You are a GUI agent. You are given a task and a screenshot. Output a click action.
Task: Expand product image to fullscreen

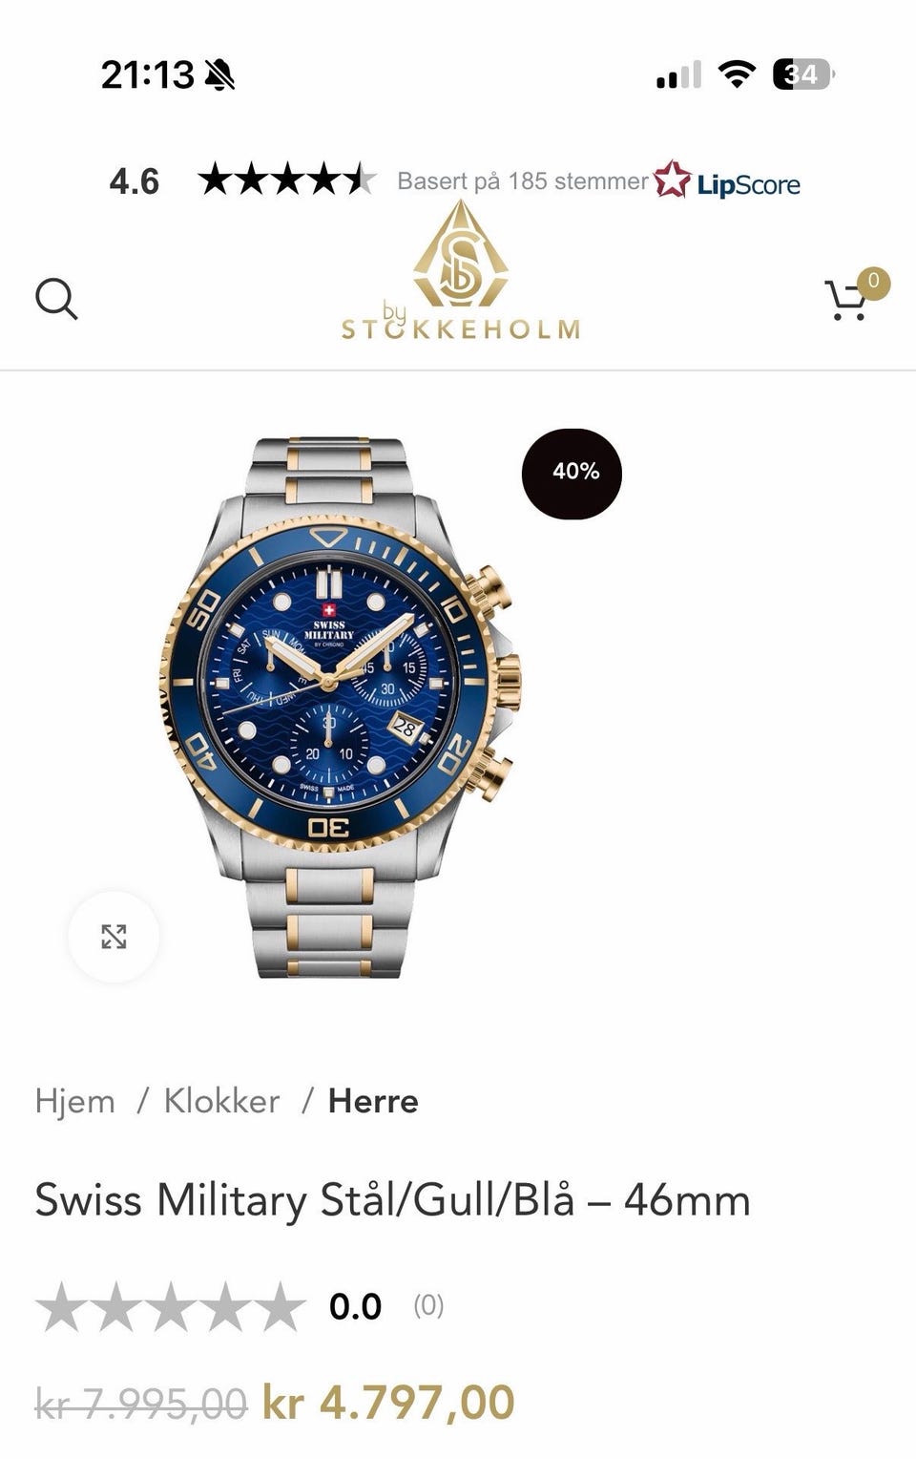click(x=114, y=937)
